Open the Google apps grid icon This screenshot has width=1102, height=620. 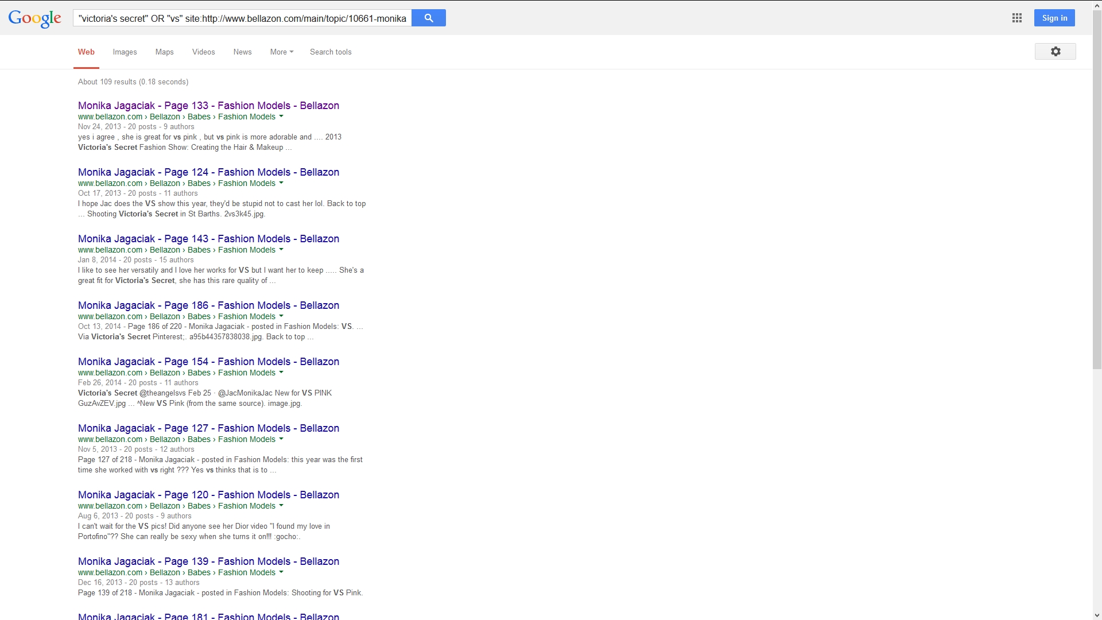click(1016, 18)
